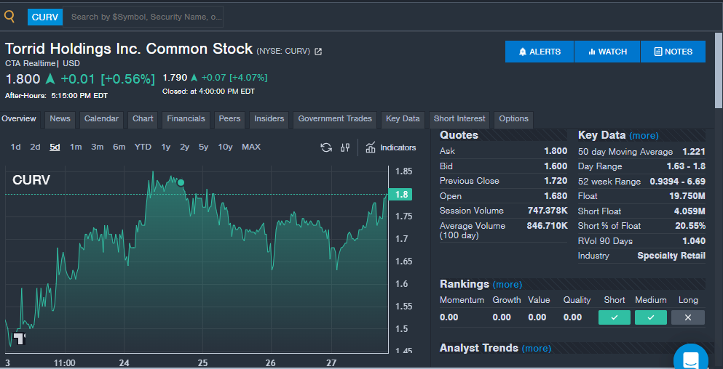Screen dimensions: 723x369
Task: Click the (more) link beside Rankings
Action: click(x=507, y=284)
